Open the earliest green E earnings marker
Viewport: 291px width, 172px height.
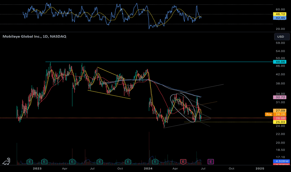30,162
